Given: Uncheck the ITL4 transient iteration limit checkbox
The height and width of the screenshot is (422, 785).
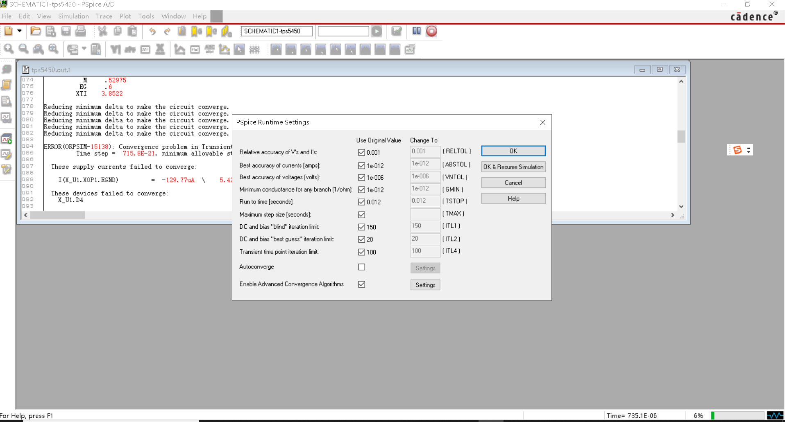Looking at the screenshot, I should (x=361, y=252).
